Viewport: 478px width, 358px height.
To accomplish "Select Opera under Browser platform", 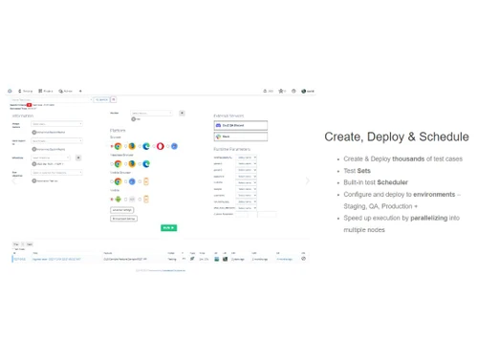I will [154, 146].
